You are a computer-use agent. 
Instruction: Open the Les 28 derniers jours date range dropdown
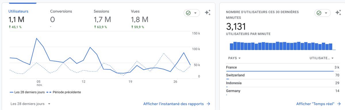click(30, 104)
